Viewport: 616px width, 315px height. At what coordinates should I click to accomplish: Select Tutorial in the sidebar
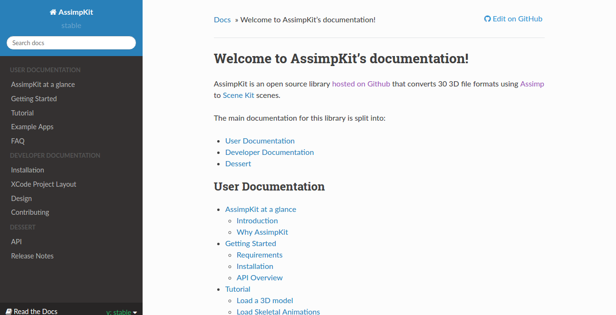pyautogui.click(x=22, y=113)
